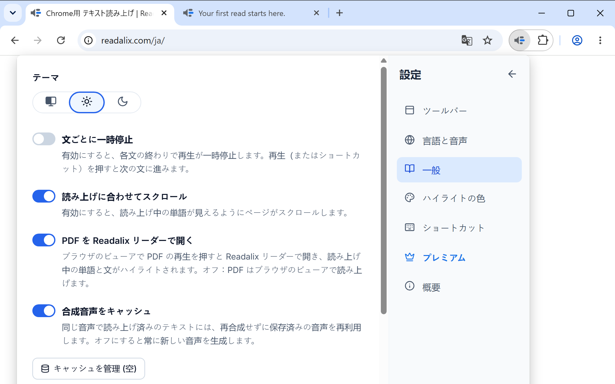Select 一般 settings section
Screen dimensions: 615x384
point(459,170)
